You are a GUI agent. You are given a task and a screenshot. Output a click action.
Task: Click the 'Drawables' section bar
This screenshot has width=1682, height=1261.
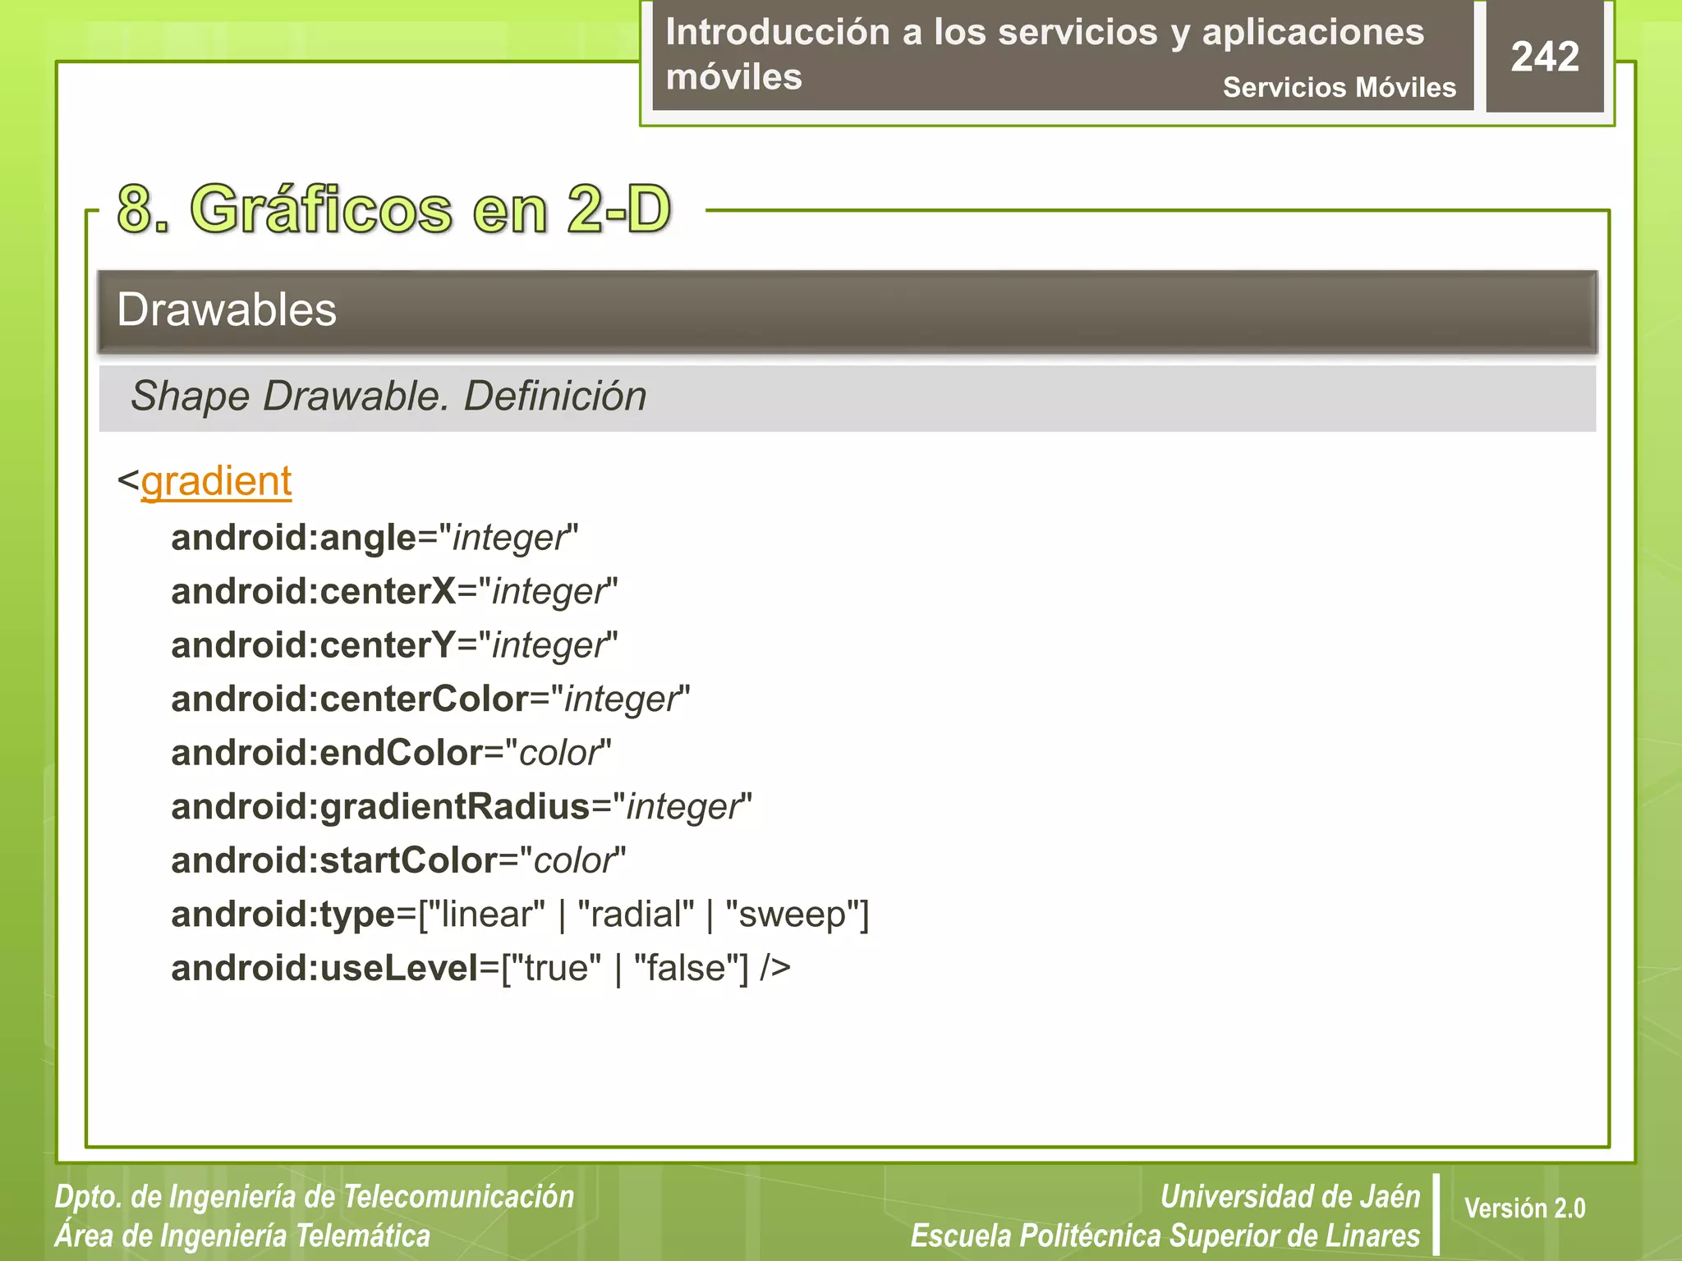tap(847, 312)
